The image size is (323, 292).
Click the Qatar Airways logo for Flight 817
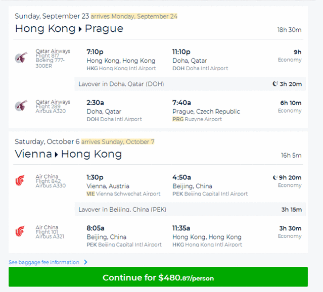(21, 58)
